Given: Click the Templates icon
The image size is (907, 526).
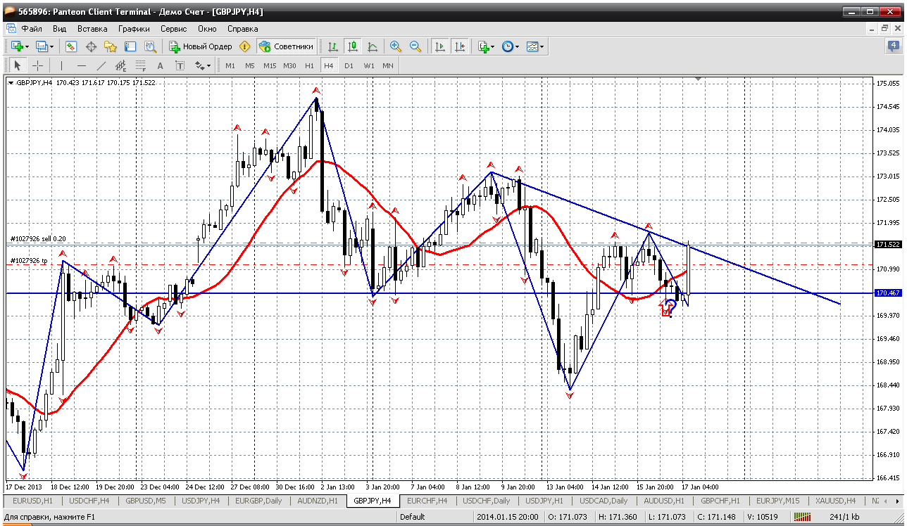Looking at the screenshot, I should point(532,46).
